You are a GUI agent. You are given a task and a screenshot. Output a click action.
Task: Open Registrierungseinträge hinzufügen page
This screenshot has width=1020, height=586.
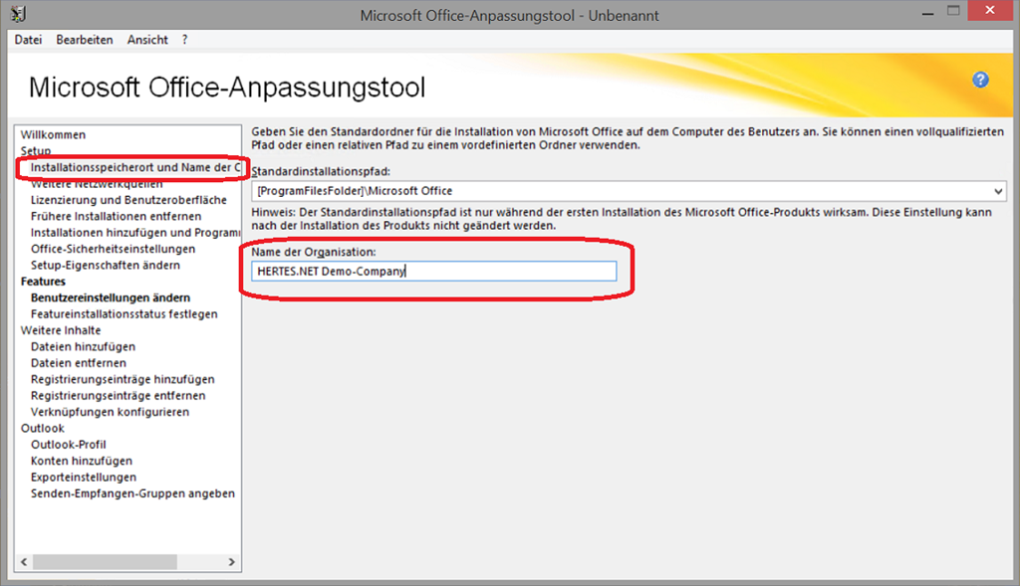coord(123,379)
